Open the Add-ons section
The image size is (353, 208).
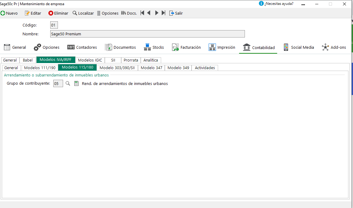[334, 47]
